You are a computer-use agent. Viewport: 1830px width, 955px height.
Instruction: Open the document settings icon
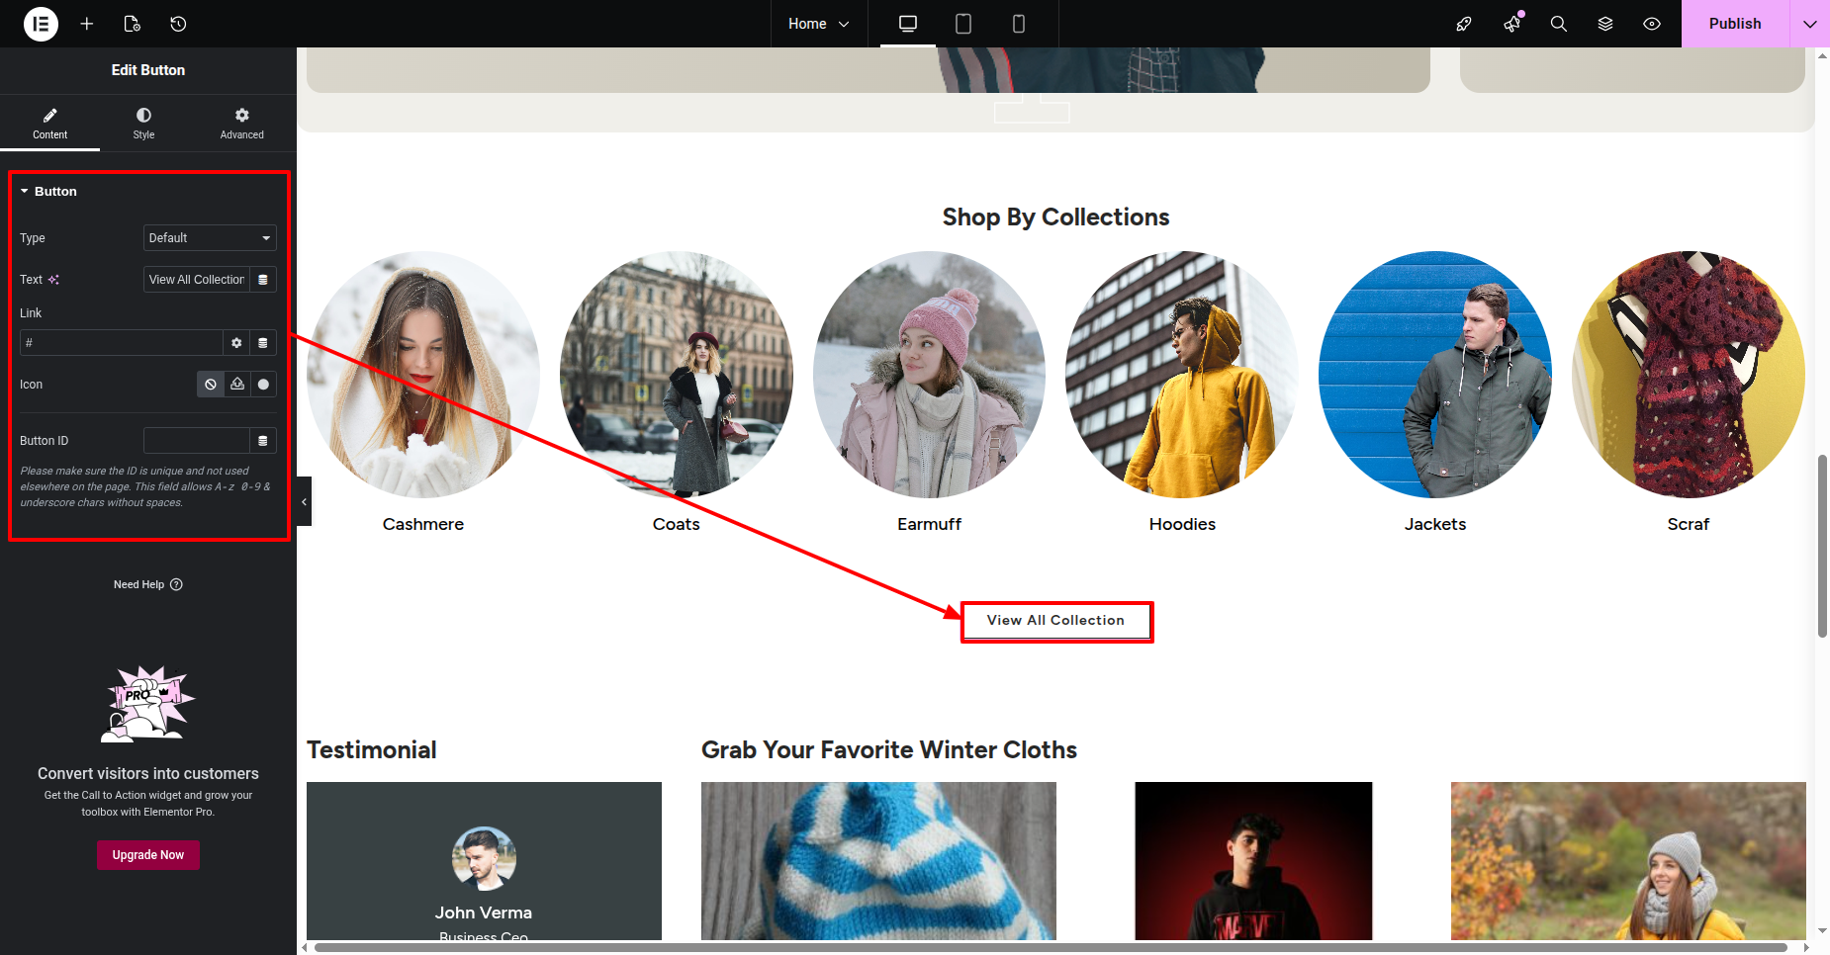coord(133,24)
